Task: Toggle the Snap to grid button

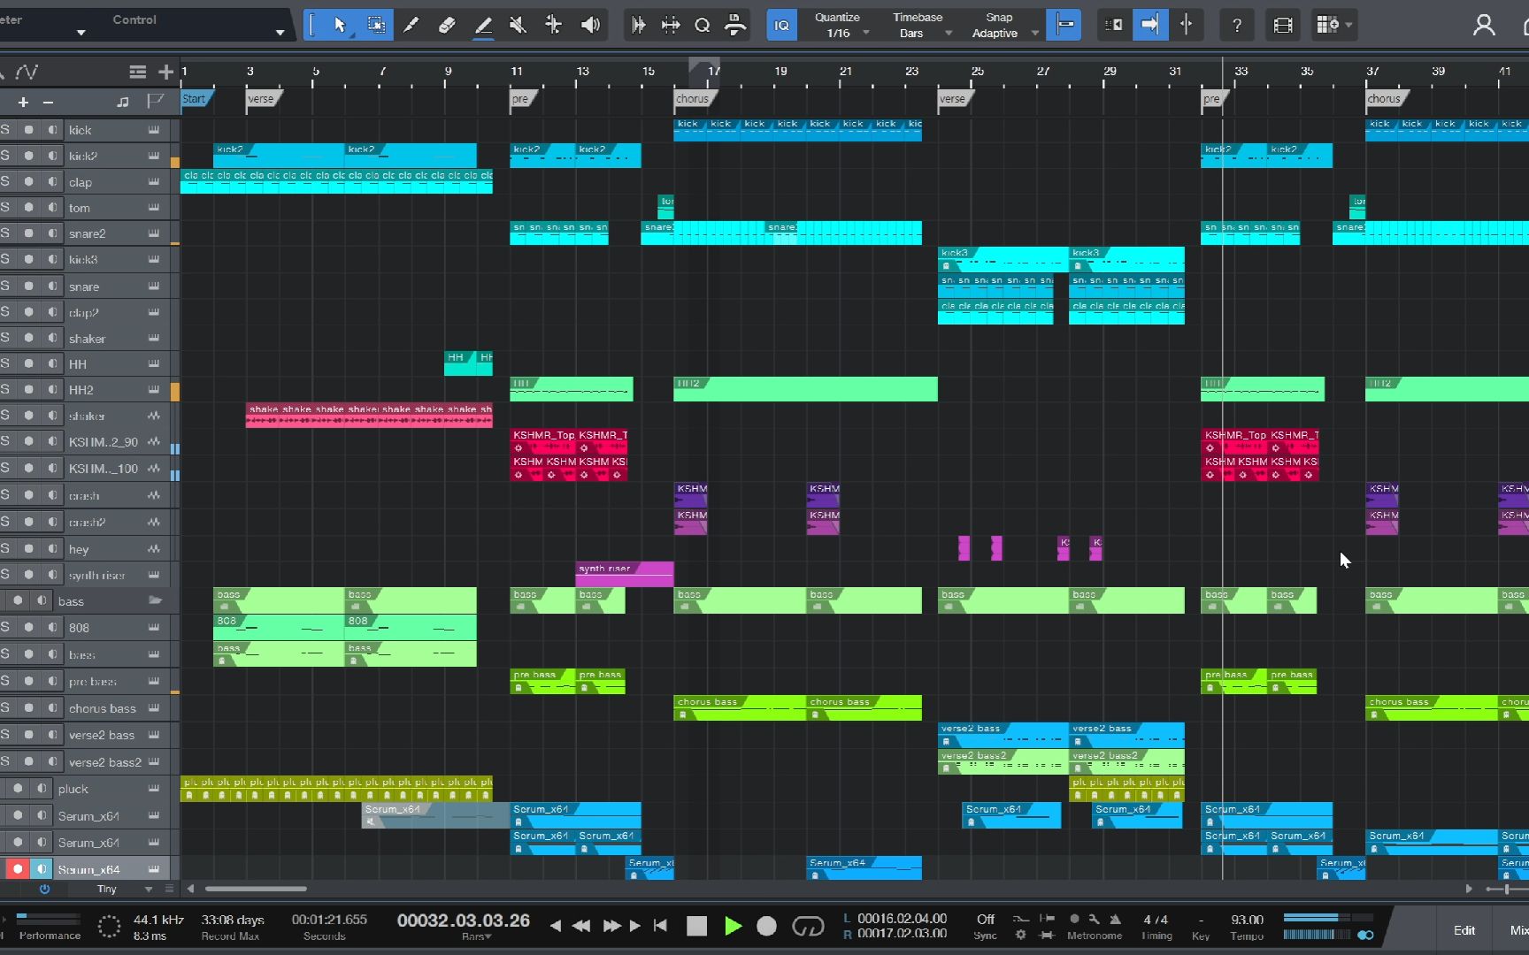Action: click(1064, 25)
